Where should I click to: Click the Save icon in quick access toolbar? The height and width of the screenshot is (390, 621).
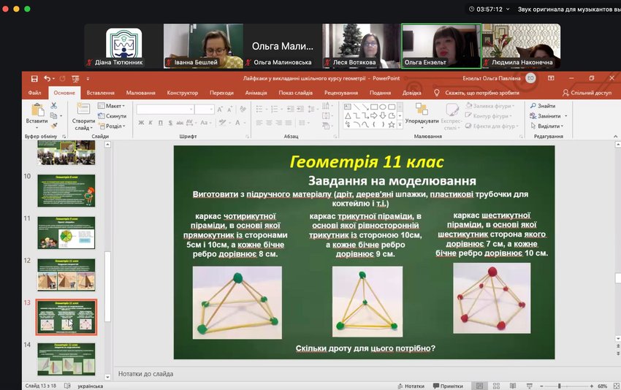point(34,78)
